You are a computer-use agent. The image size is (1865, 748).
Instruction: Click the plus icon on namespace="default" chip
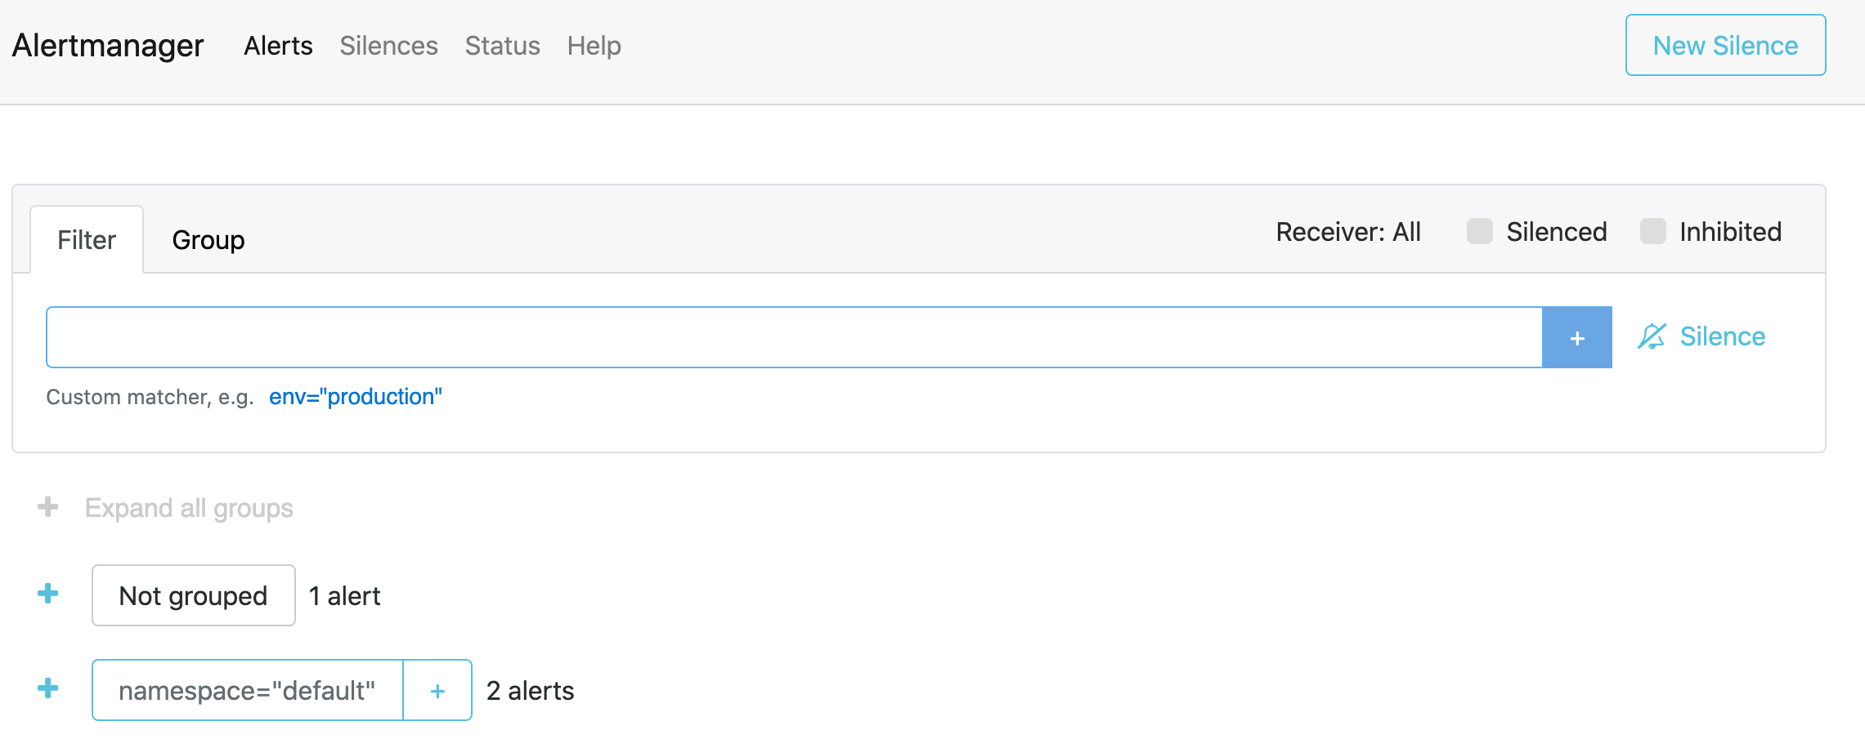coord(437,690)
